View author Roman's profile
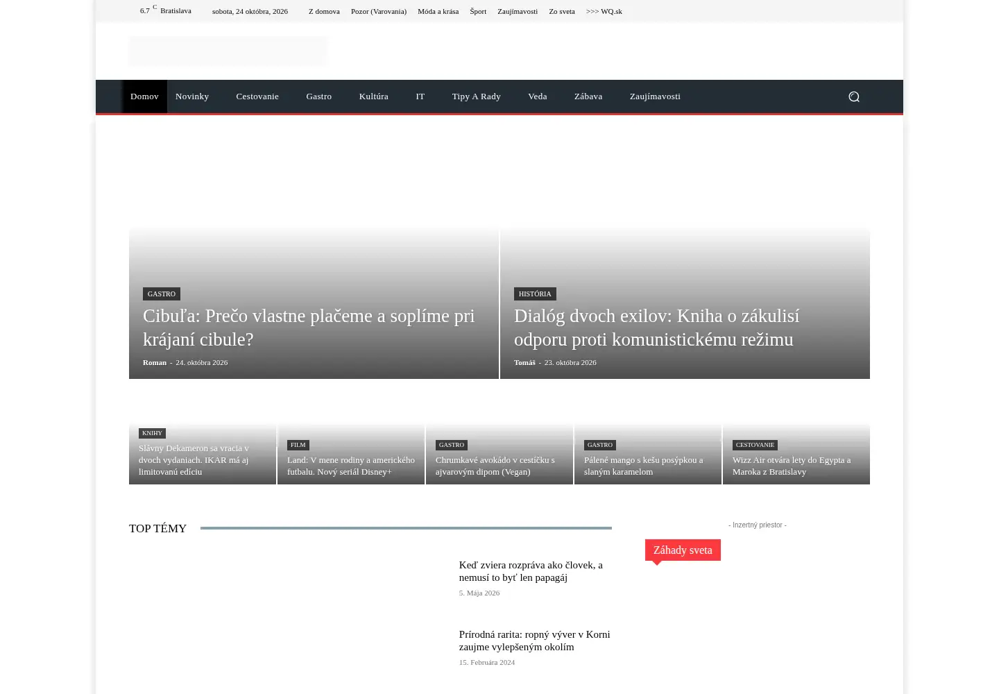 coord(155,362)
